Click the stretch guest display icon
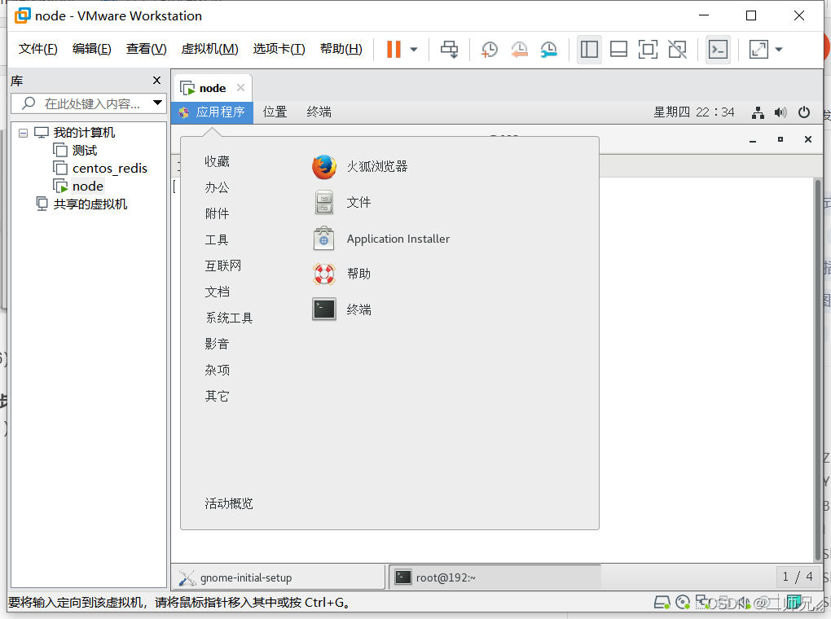Screen dimensions: 831x619 (x=758, y=50)
